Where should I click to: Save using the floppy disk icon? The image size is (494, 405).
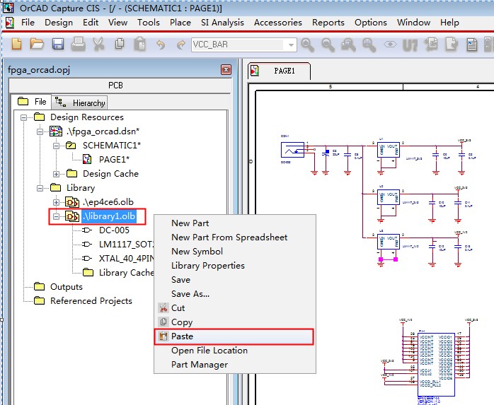[x=57, y=44]
